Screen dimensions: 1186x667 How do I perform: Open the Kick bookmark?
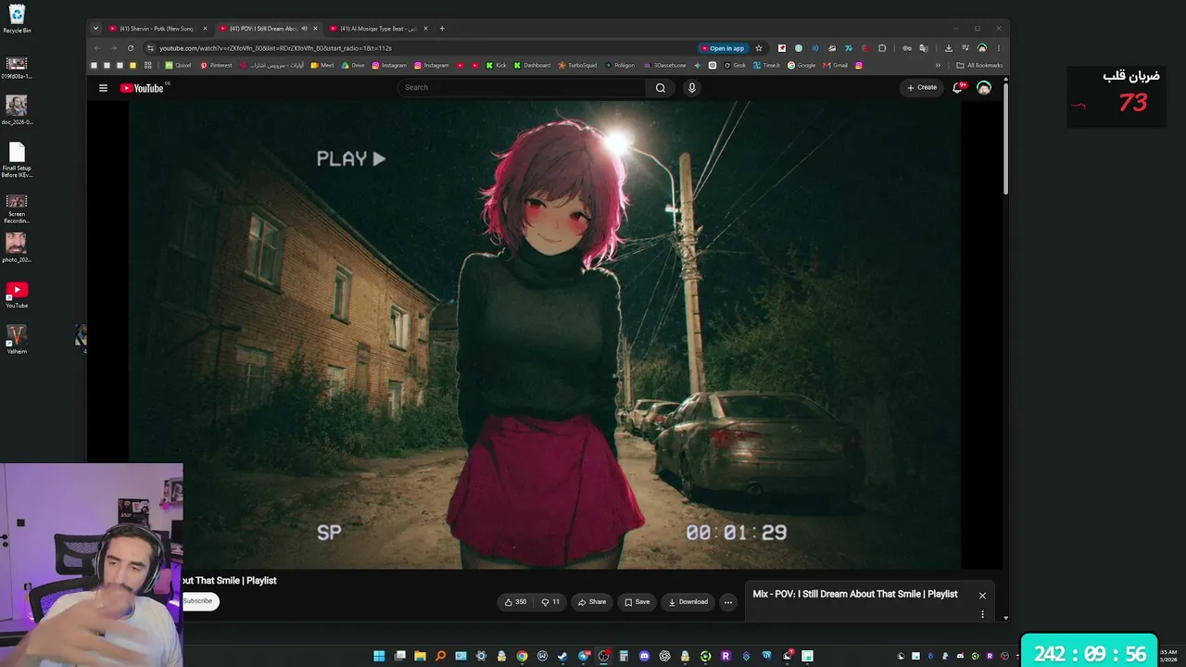pyautogui.click(x=497, y=66)
